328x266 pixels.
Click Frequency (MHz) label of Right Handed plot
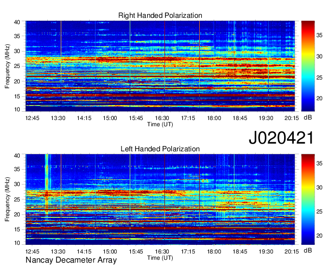7,66
